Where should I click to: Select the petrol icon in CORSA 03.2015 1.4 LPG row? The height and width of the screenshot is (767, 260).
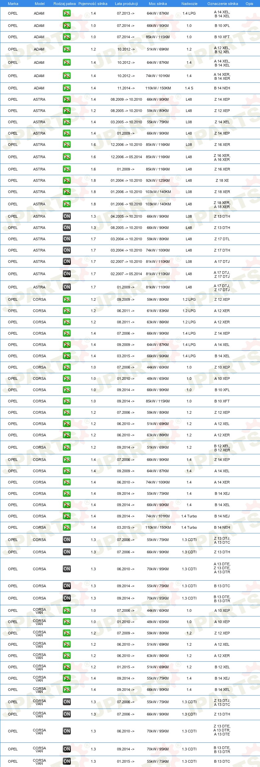pyautogui.click(x=67, y=356)
